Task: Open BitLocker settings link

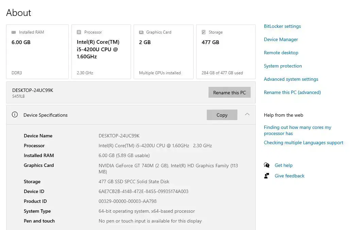Action: [282, 26]
